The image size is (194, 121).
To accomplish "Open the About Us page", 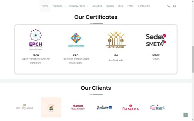I will 97,6.
